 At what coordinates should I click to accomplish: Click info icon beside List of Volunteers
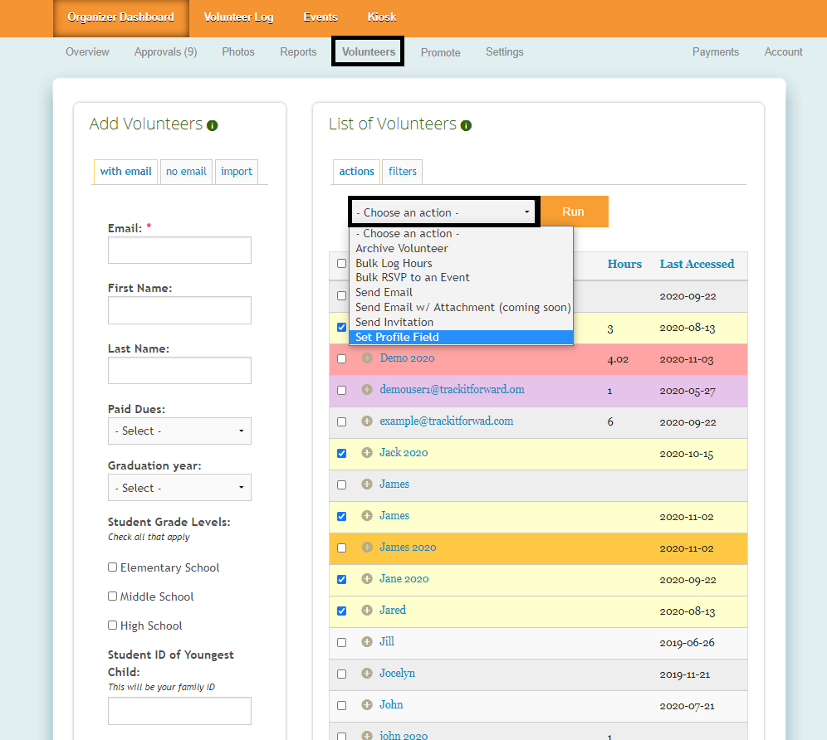[466, 125]
